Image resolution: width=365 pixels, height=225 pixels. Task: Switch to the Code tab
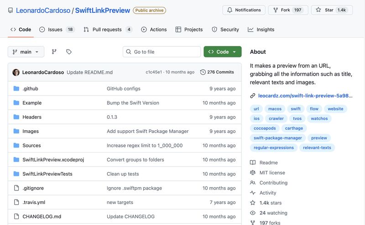pyautogui.click(x=21, y=30)
